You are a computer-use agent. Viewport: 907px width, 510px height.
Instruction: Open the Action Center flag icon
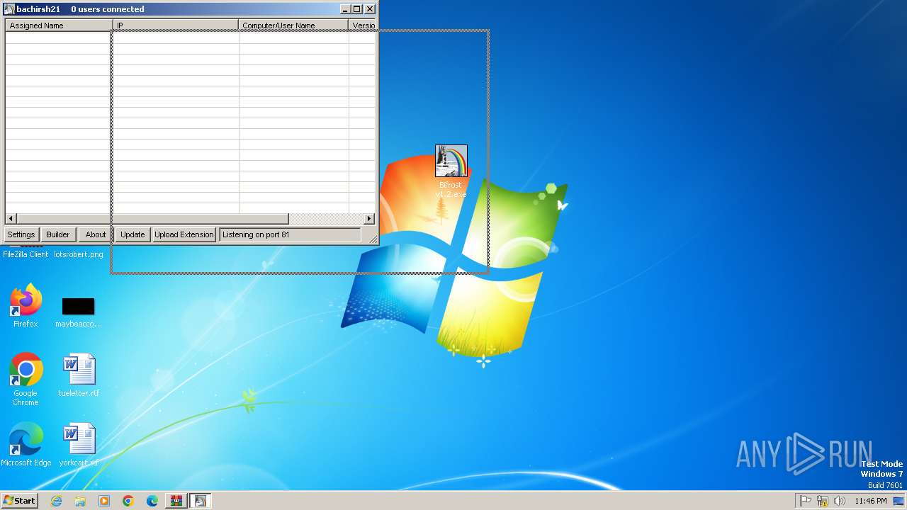[806, 501]
